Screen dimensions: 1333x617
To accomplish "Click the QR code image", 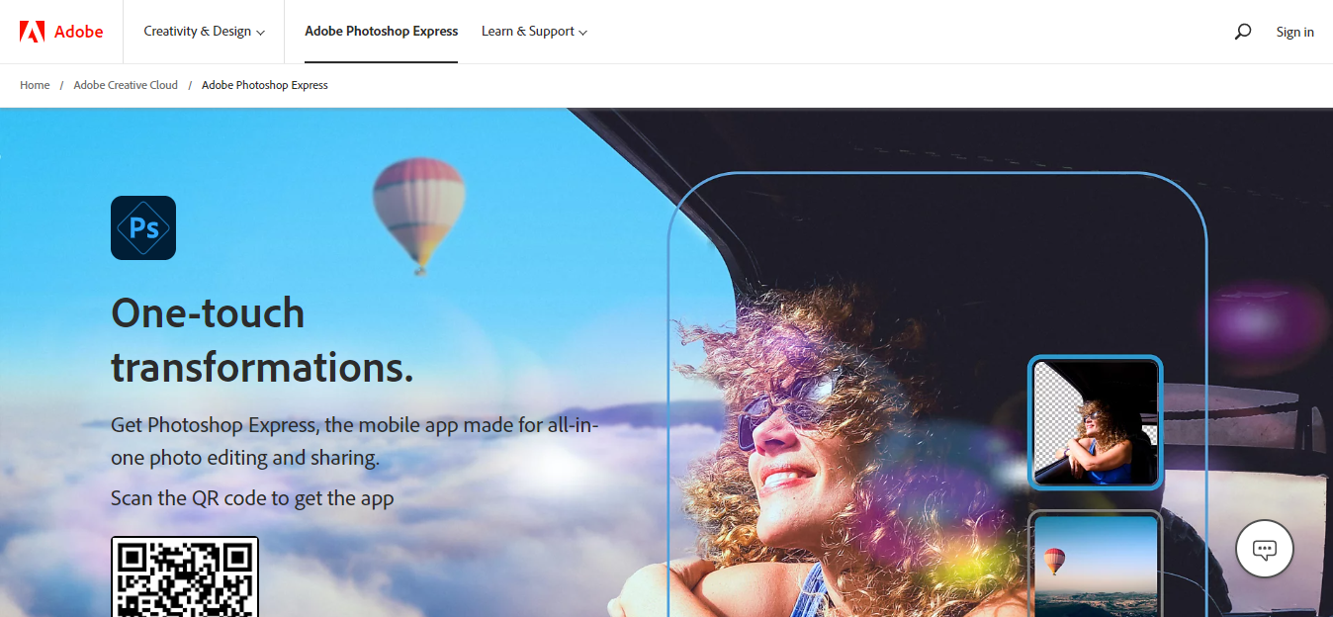I will click(x=185, y=577).
